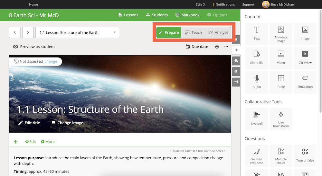Switch to Teach mode

[x=194, y=32]
